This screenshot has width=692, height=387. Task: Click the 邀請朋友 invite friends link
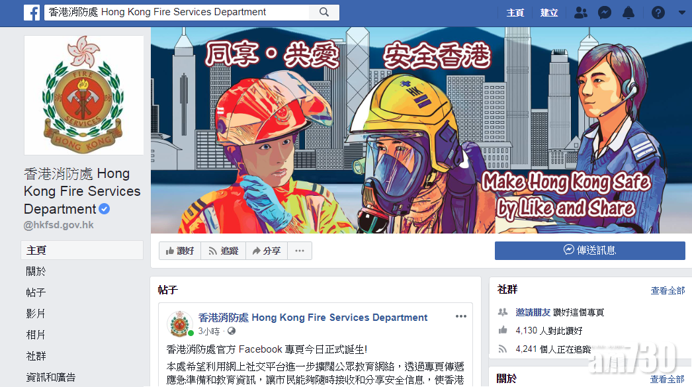click(x=533, y=312)
